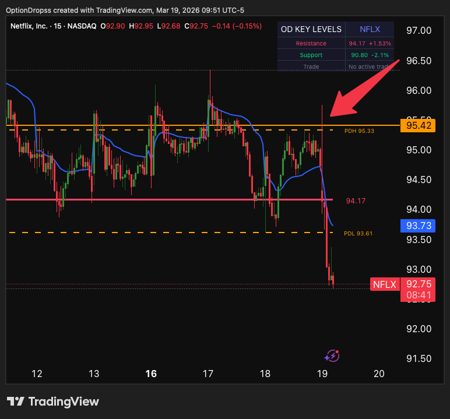This screenshot has height=419, width=450.
Task: Click the 'Netflix, Inc. · 15 · NASDAQ' title
Action: click(x=54, y=26)
